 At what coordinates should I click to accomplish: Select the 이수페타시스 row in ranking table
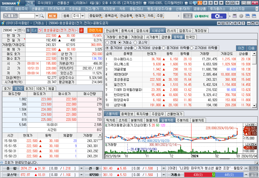[178, 59]
